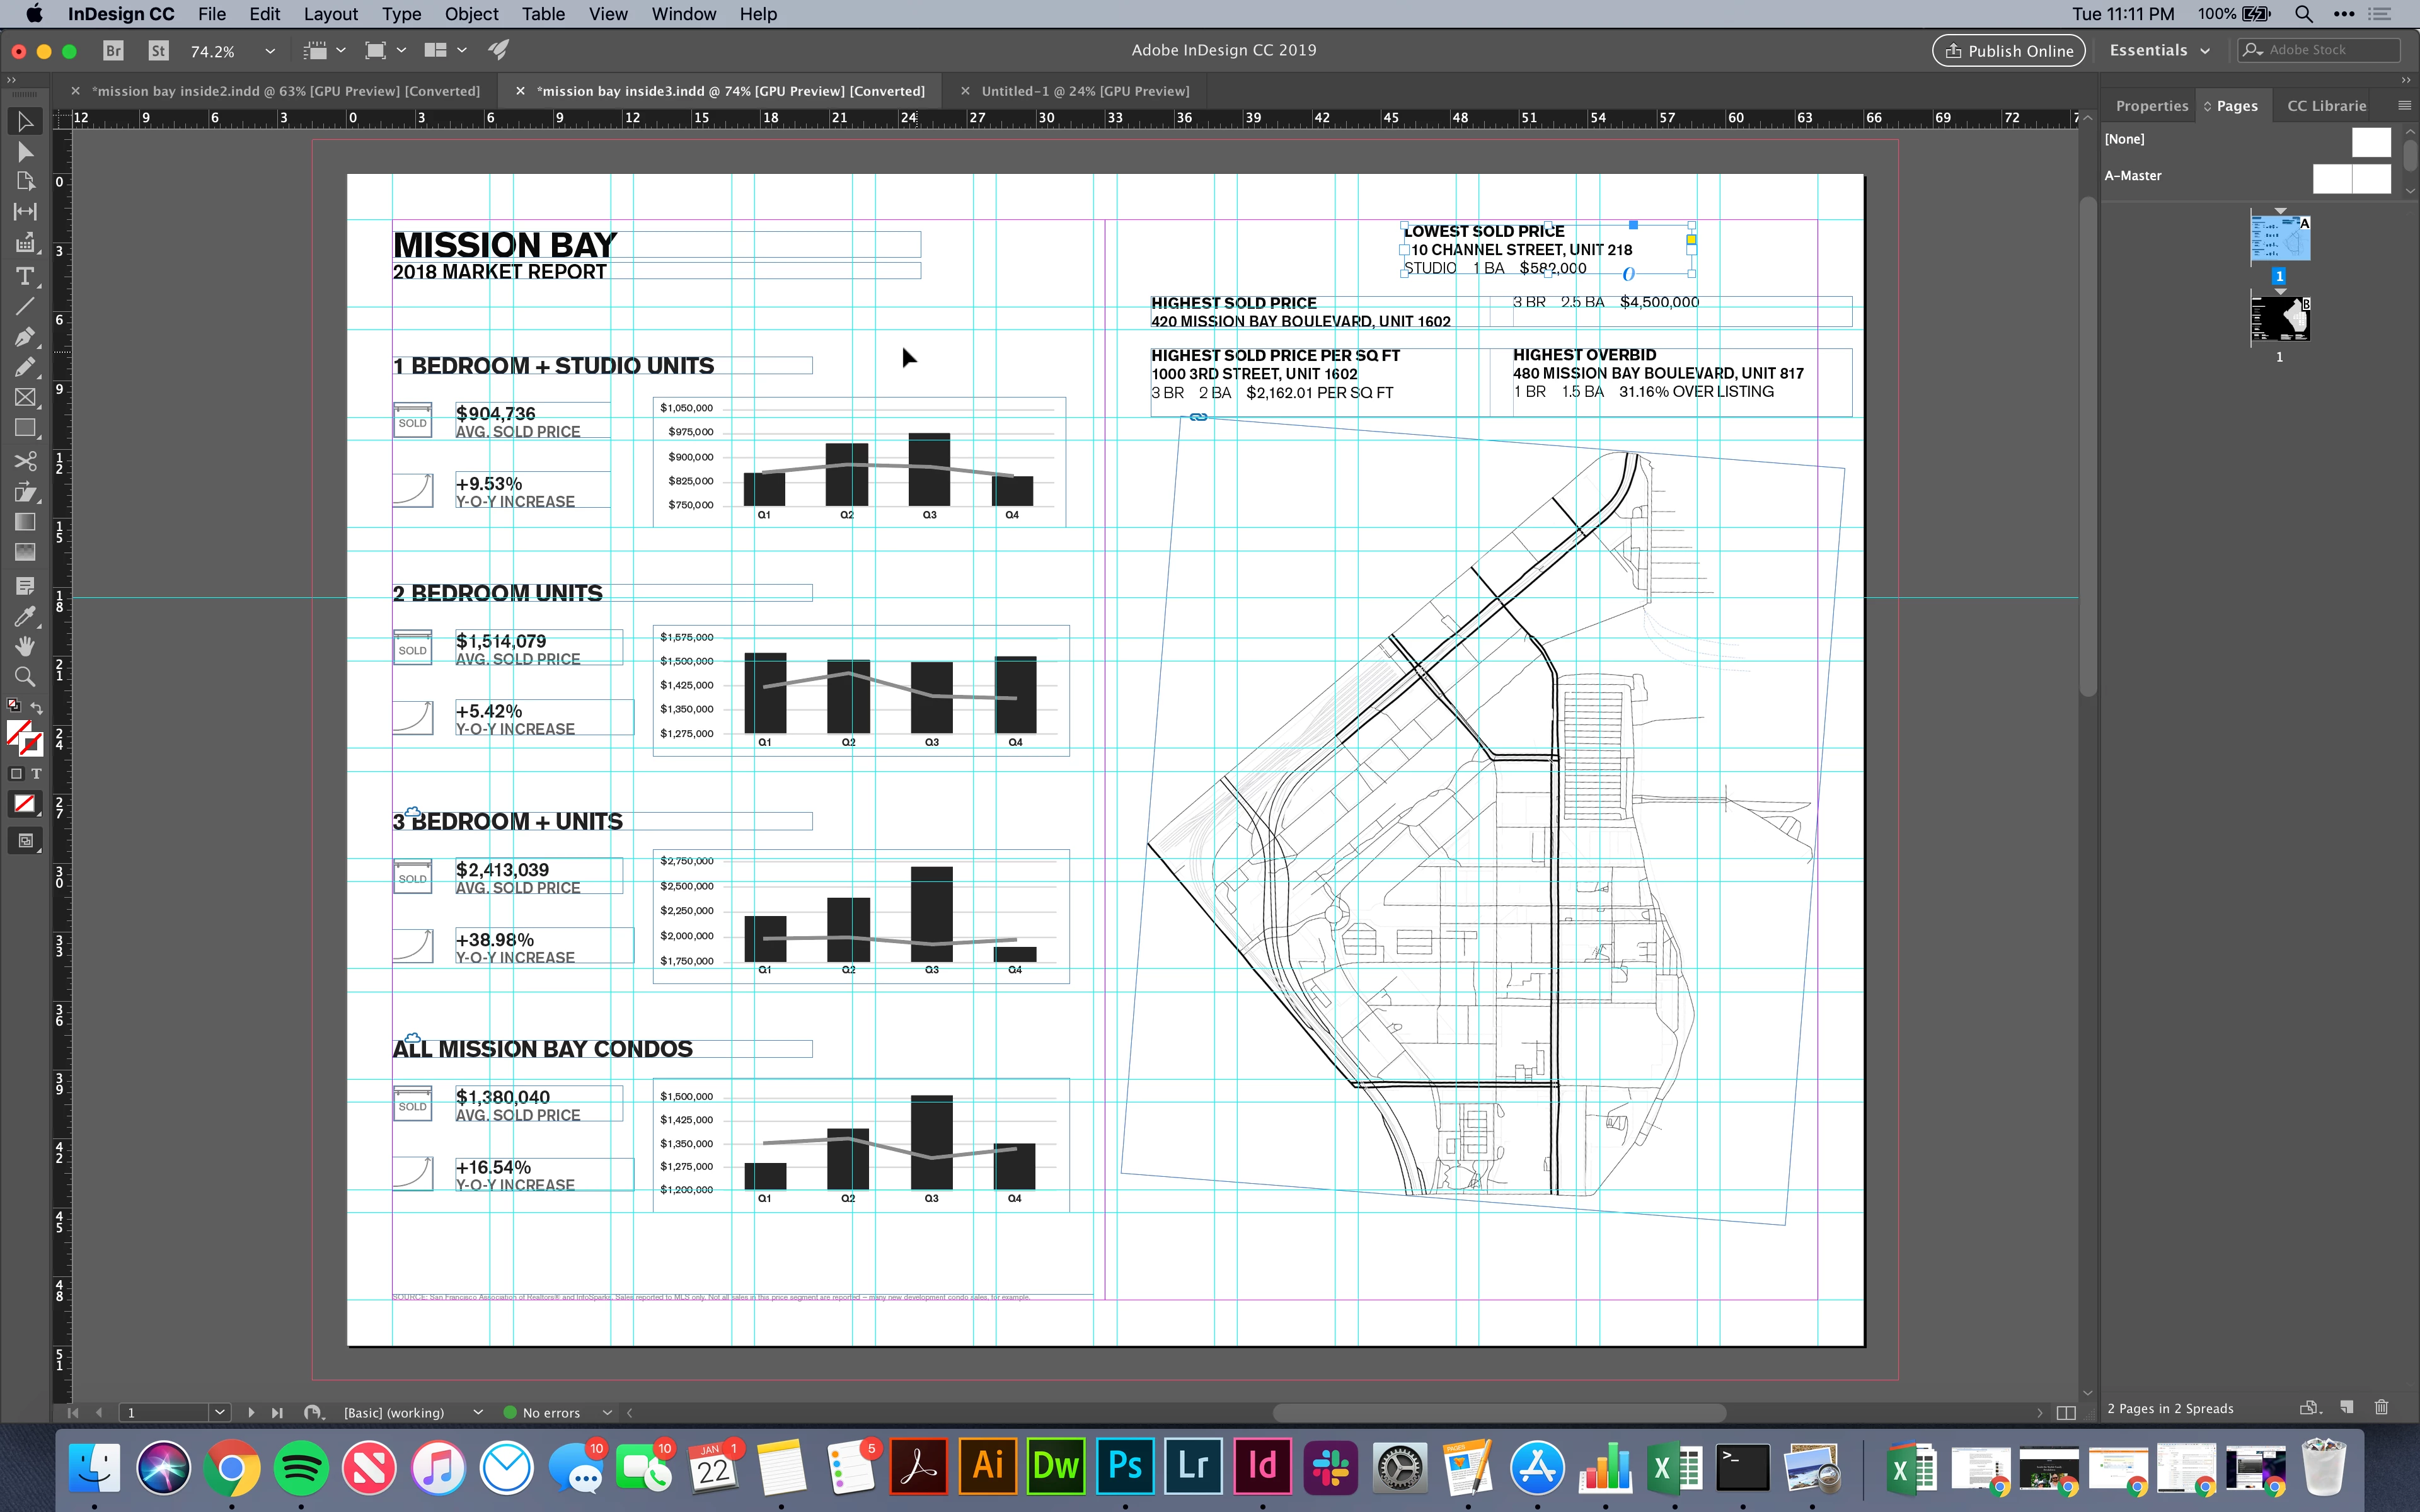The height and width of the screenshot is (1512, 2420).
Task: Toggle split layout view button
Action: [x=2066, y=1412]
